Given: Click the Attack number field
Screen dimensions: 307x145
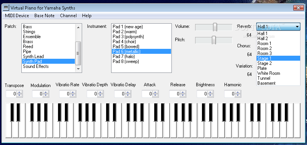Looking at the screenshot, I should tap(147, 94).
